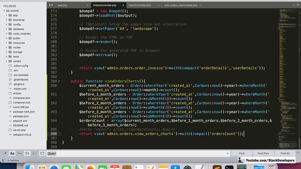Open package.json in the sidebar
301x169 pixels.
click(21, 116)
